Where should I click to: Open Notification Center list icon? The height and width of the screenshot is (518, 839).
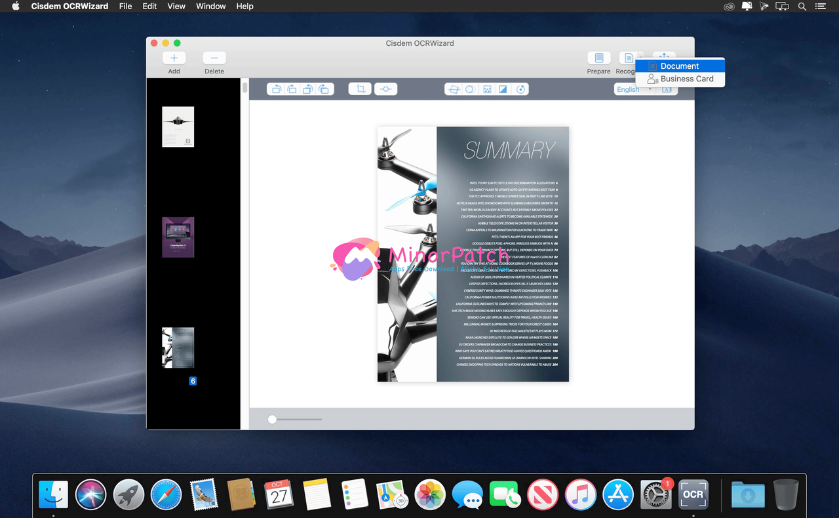tap(821, 6)
